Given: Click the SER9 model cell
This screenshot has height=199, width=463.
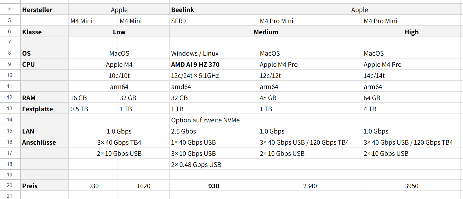Looking at the screenshot, I should point(214,21).
